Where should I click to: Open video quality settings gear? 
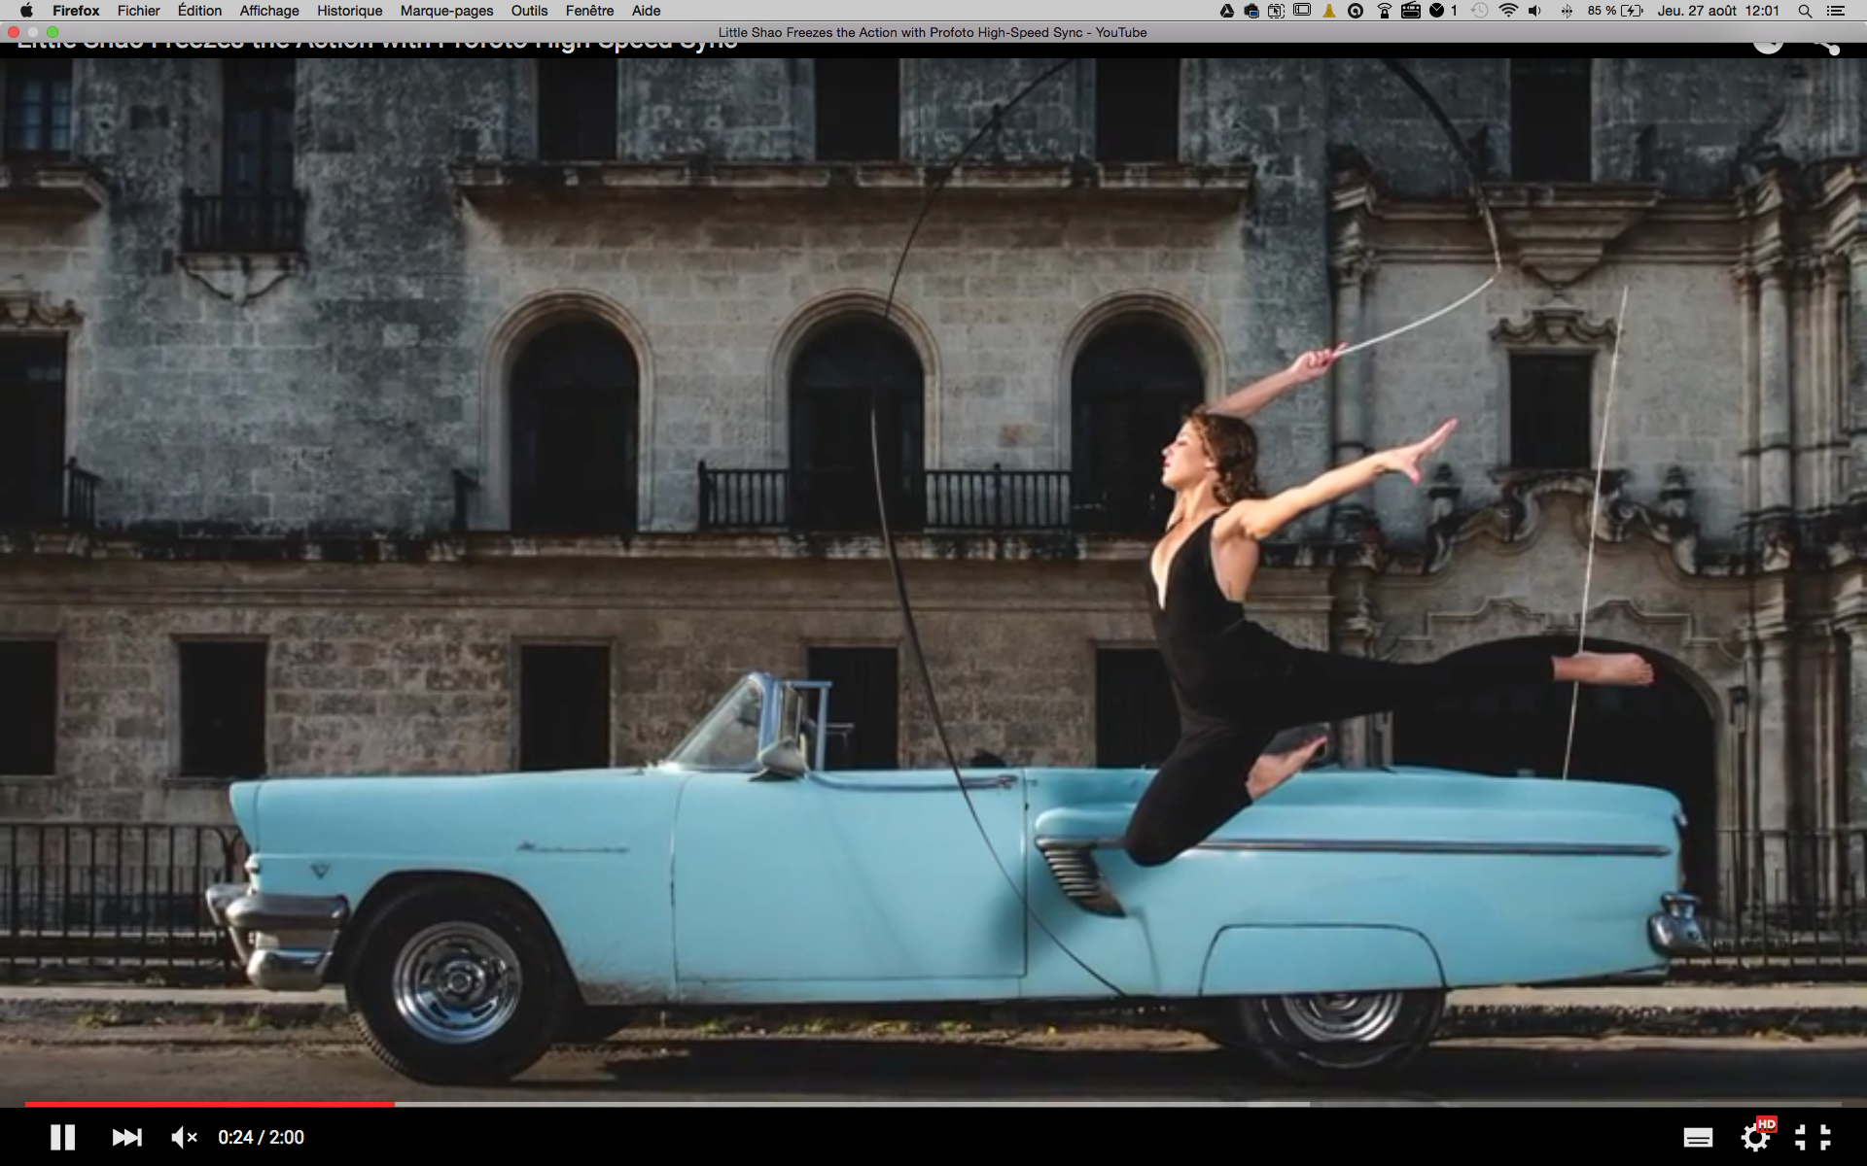pos(1756,1137)
